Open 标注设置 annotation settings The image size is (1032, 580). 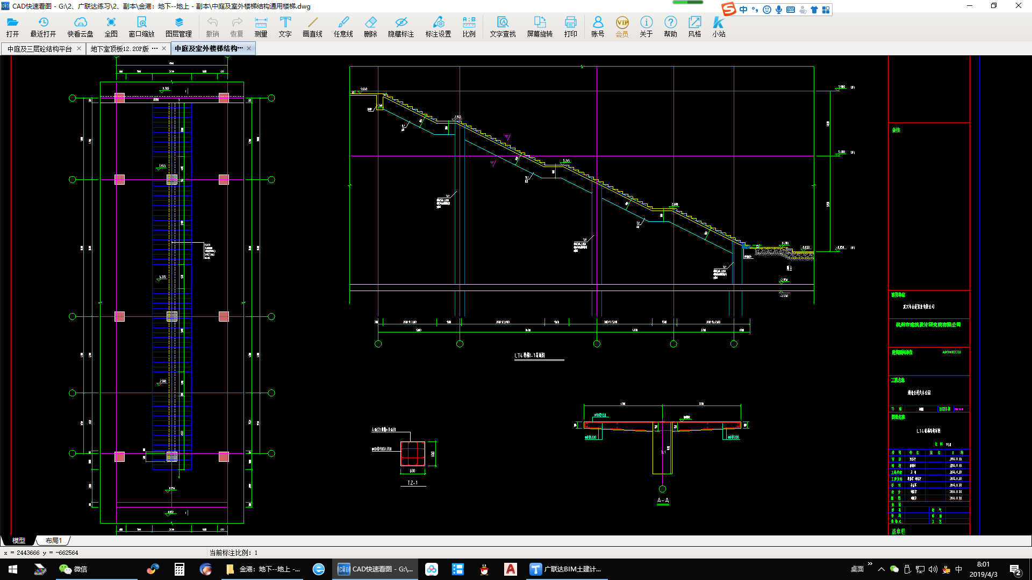click(438, 26)
